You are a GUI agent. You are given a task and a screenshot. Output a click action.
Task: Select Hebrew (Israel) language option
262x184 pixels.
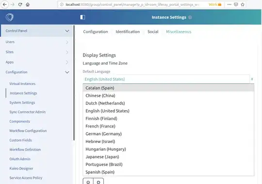click(168, 142)
